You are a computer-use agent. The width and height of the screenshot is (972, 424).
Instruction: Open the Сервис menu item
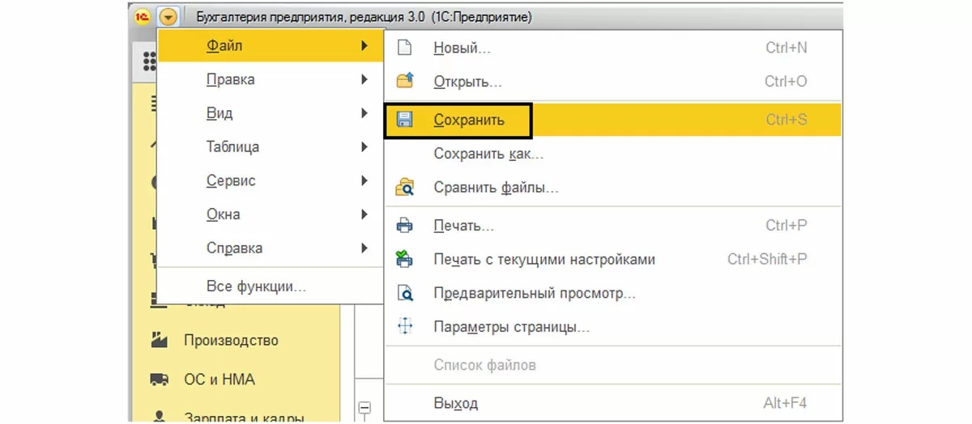pyautogui.click(x=231, y=180)
